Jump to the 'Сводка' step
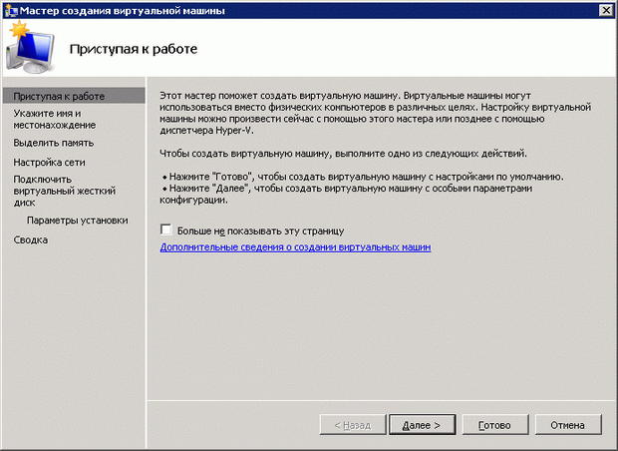The image size is (618, 451). (31, 239)
